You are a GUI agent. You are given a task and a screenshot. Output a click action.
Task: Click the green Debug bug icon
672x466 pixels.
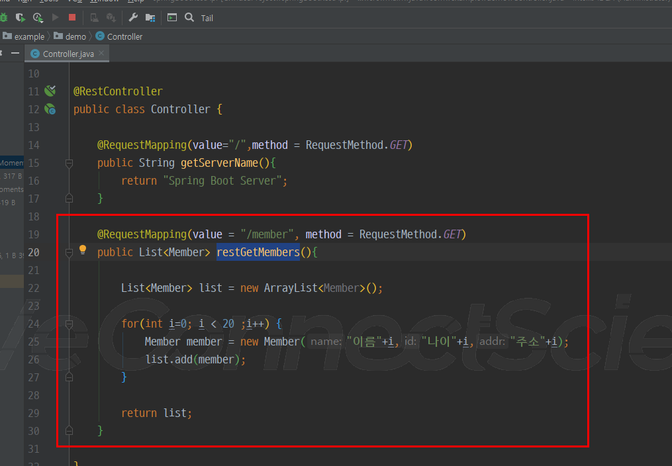(3, 18)
